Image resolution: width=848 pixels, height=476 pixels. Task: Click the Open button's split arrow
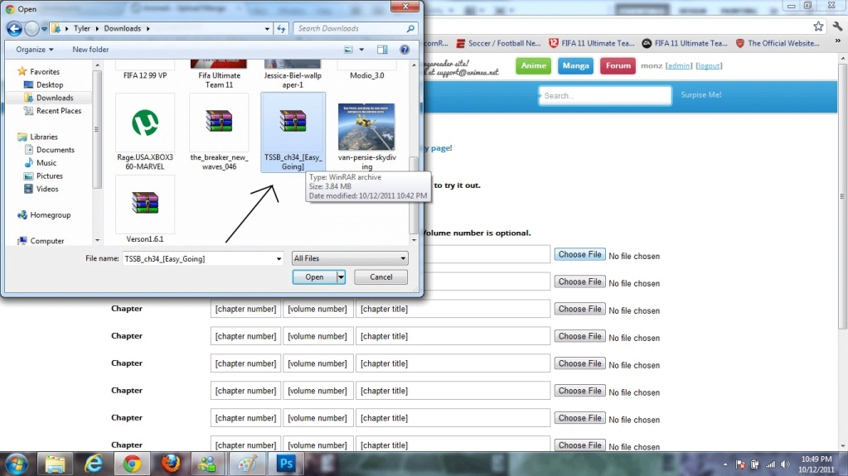[341, 277]
